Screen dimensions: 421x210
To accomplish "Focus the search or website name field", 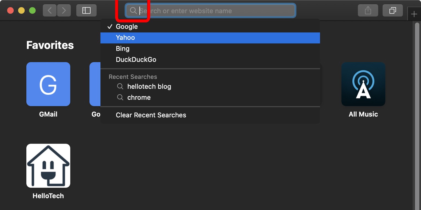I will 214,11.
